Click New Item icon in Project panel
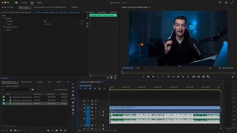The height and width of the screenshot is (133, 237). pyautogui.click(x=61, y=130)
